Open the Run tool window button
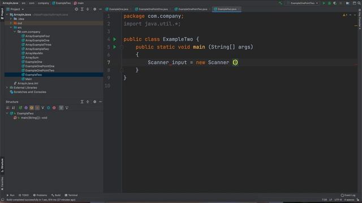This screenshot has height=203, width=362. pyautogui.click(x=10, y=195)
